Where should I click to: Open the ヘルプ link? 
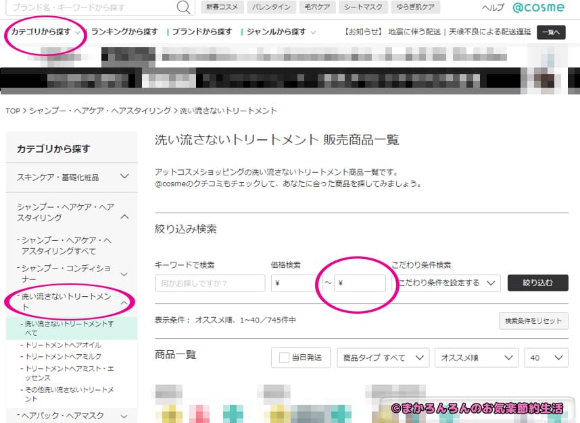point(493,7)
